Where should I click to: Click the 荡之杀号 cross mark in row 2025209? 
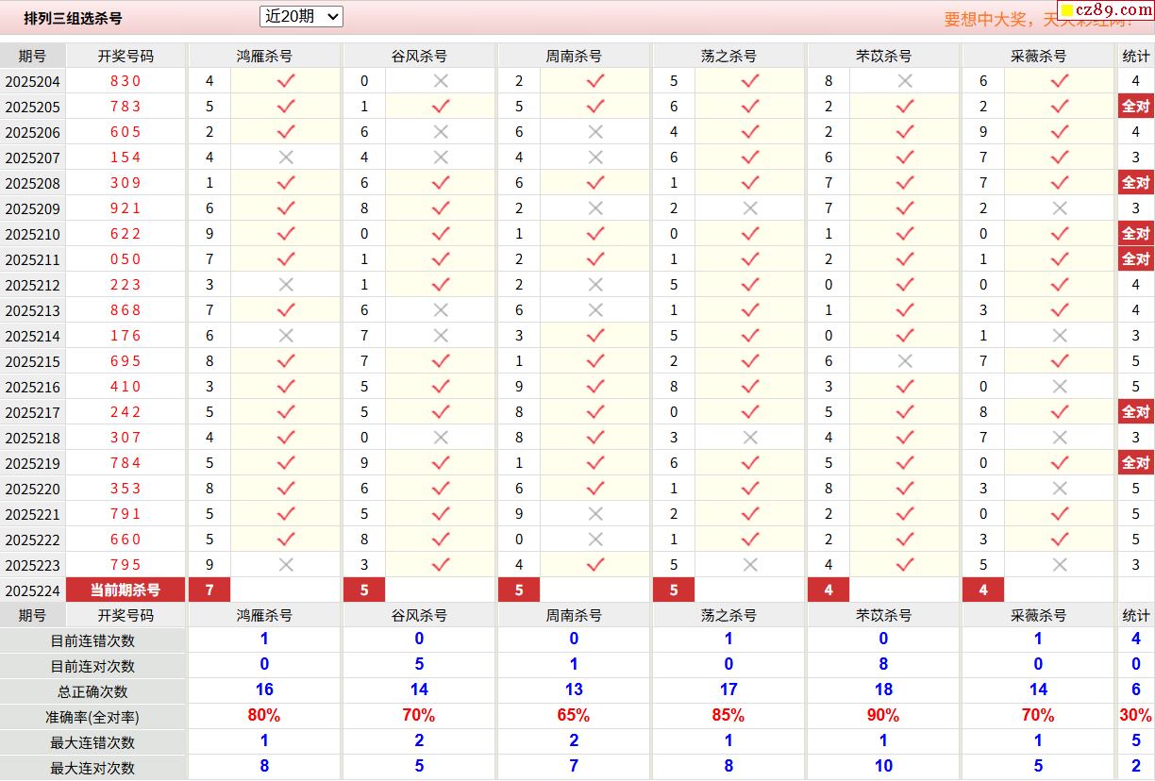tap(750, 208)
